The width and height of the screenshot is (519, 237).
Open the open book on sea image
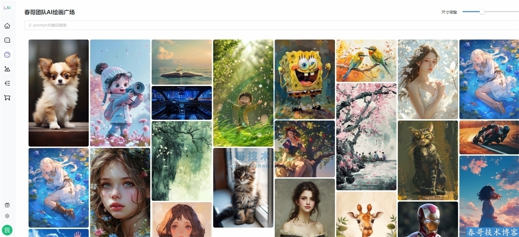click(x=182, y=62)
